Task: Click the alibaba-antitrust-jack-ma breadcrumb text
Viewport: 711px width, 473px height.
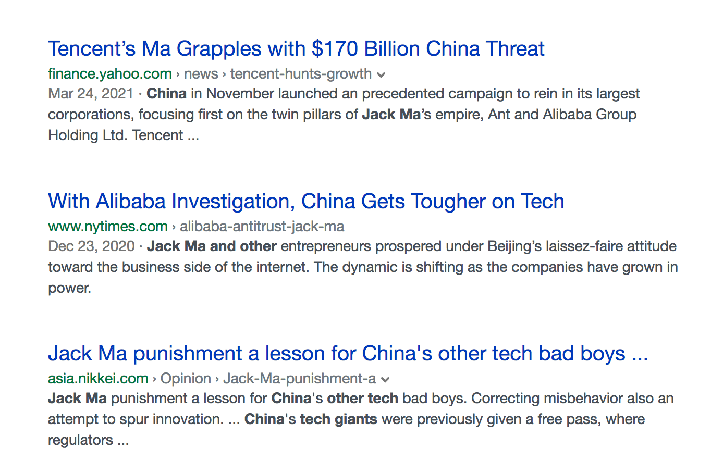Action: (262, 227)
